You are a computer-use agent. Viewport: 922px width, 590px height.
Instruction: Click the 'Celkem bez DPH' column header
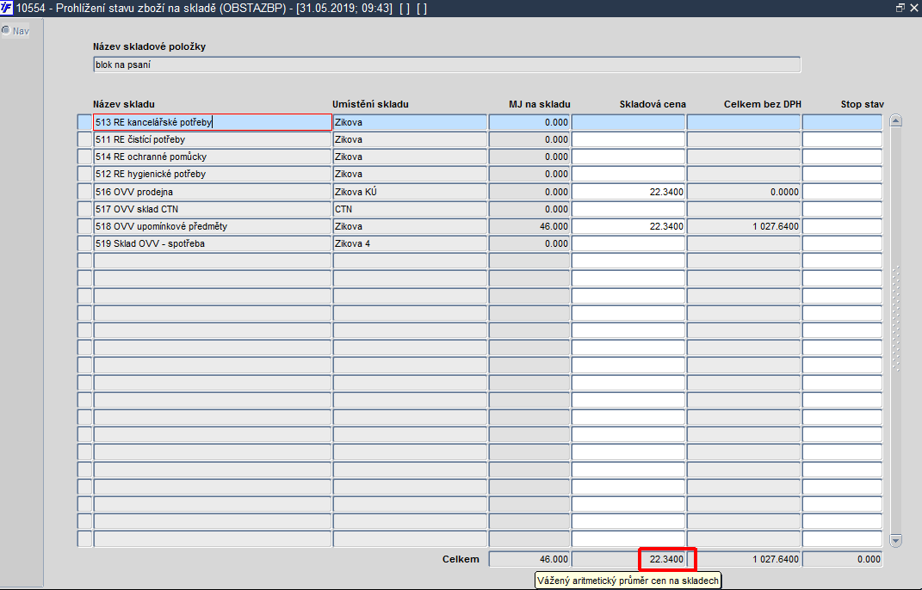(763, 104)
